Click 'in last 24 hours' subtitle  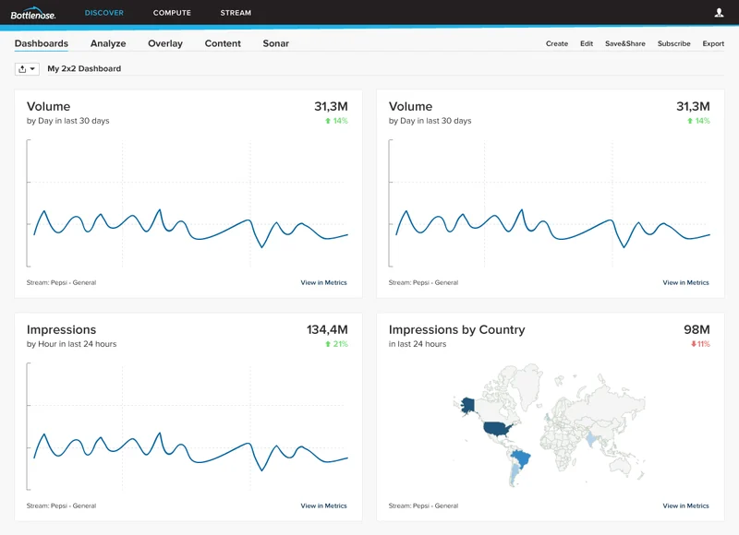pyautogui.click(x=418, y=344)
